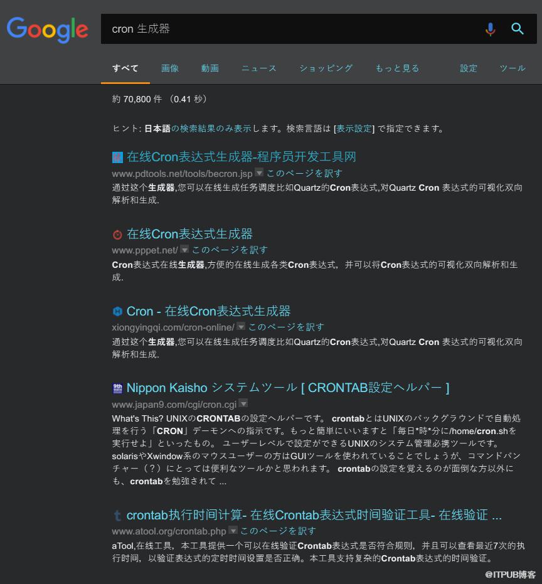Click the URL www.japan9.com/cgi/cron.cgi
Image resolution: width=542 pixels, height=584 pixels.
coord(174,405)
